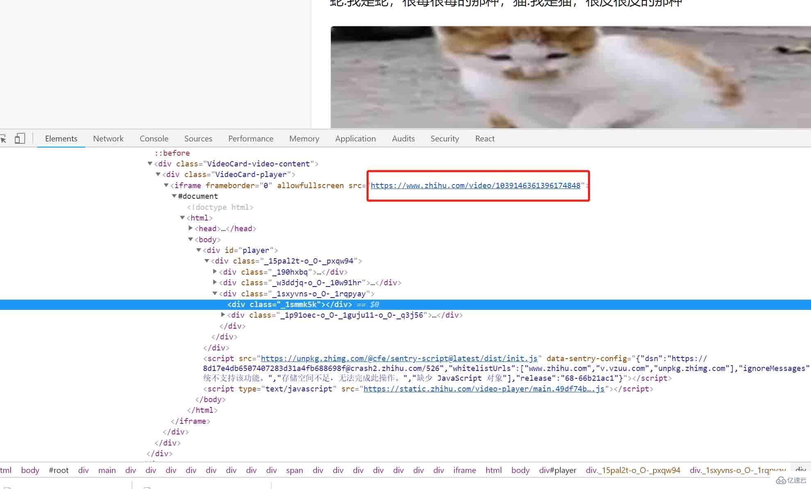Click the React tab in DevTools
The width and height of the screenshot is (811, 489).
484,138
